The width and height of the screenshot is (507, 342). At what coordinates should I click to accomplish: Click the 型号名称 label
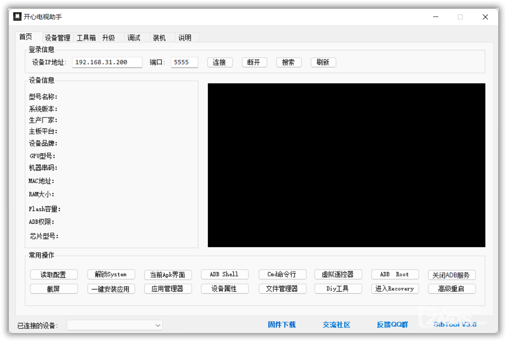[x=43, y=97]
